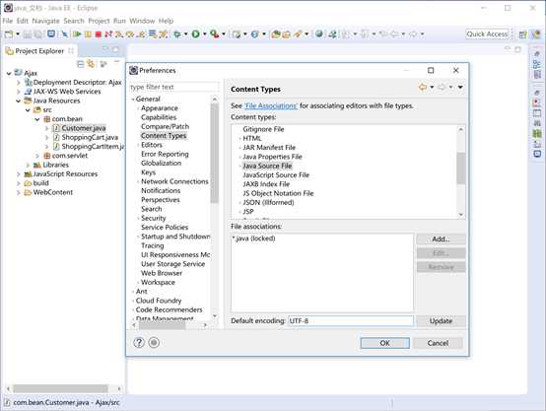546x411 pixels.
Task: Click the Debug bug toolbar icon
Action: point(177,34)
